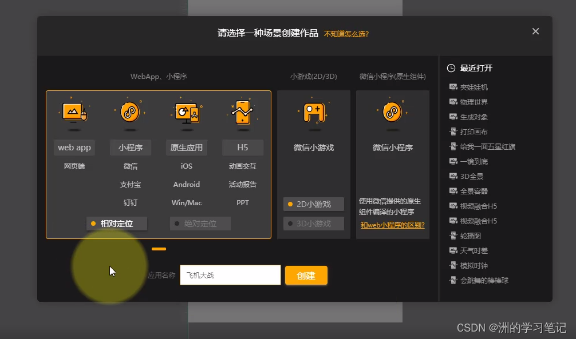Select the 相对定位 positioning option
This screenshot has height=339, width=576.
[x=116, y=223]
